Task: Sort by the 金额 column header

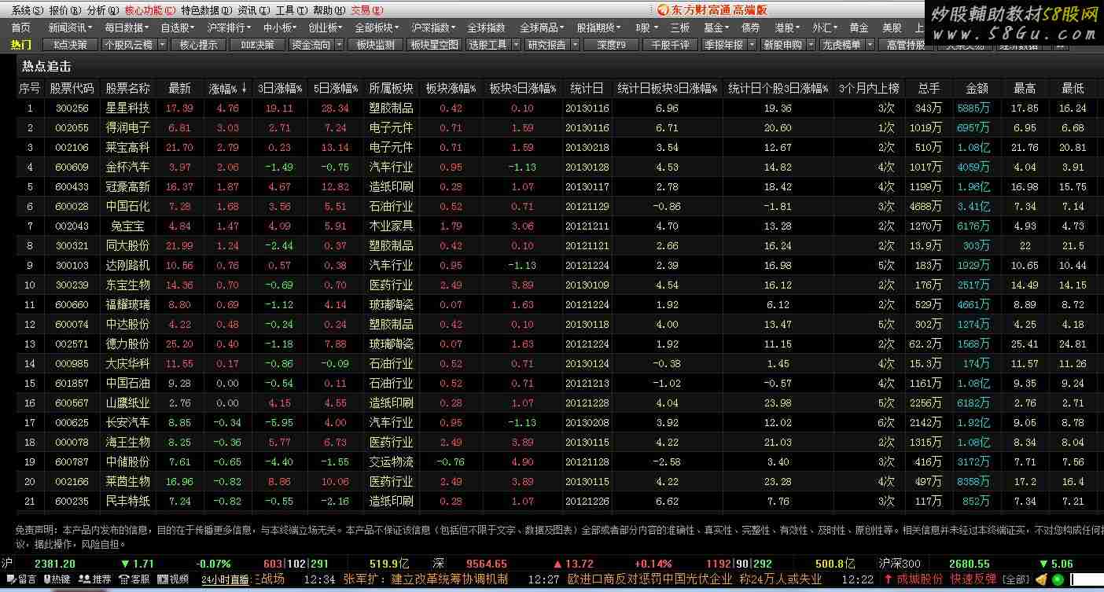Action: pos(977,88)
